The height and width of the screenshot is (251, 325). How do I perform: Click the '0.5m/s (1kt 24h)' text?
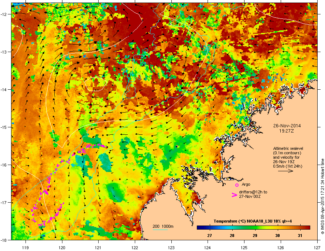(x=288, y=166)
